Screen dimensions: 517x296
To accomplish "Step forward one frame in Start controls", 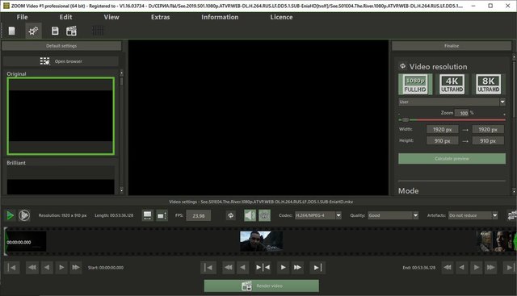I will click(x=61, y=267).
